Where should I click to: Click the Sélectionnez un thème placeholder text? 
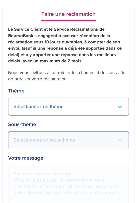(x=38, y=106)
